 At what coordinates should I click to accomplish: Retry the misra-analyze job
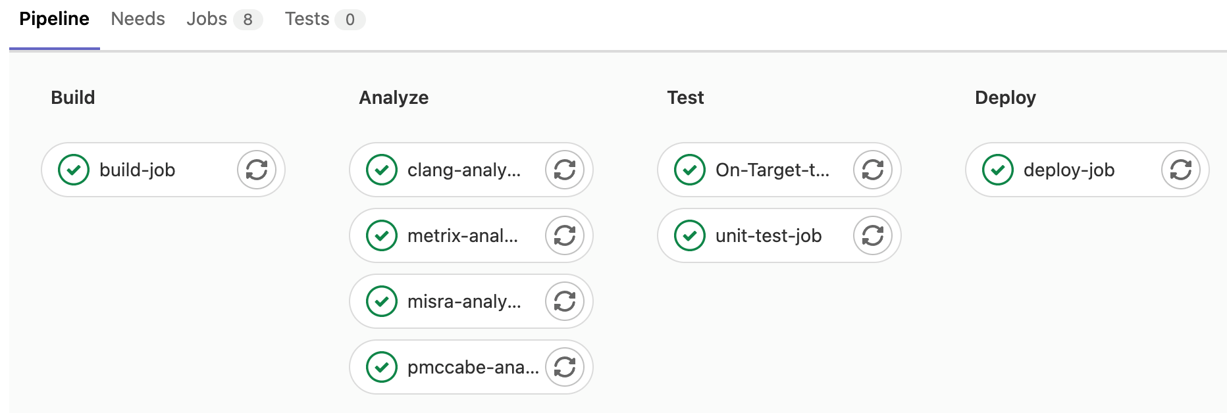(x=565, y=301)
